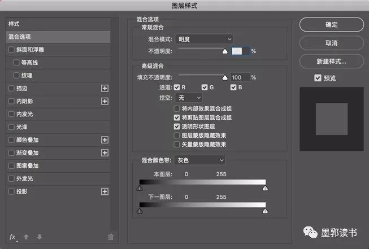The width and height of the screenshot is (369, 249).
Task: Enable the 颜色叠加 checkbox
Action: pyautogui.click(x=11, y=140)
